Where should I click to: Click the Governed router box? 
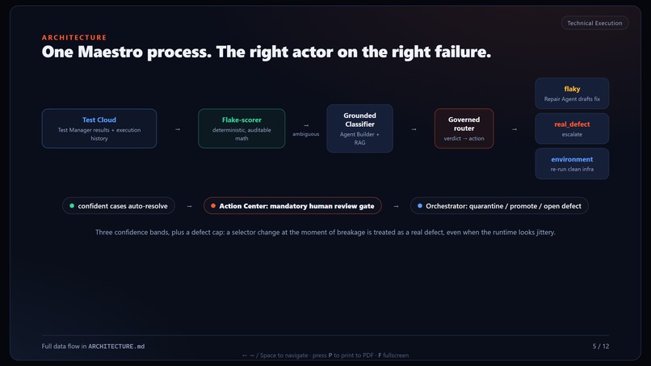(x=464, y=128)
